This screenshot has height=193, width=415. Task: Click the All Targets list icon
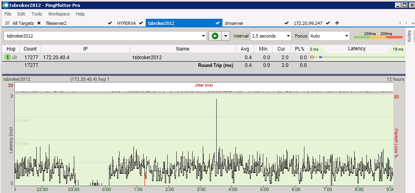point(7,23)
